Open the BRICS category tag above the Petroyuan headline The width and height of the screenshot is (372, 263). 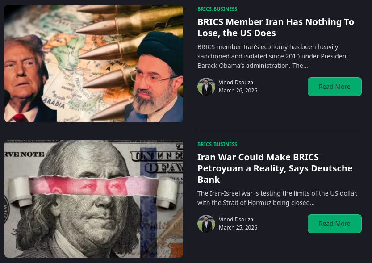(x=205, y=144)
